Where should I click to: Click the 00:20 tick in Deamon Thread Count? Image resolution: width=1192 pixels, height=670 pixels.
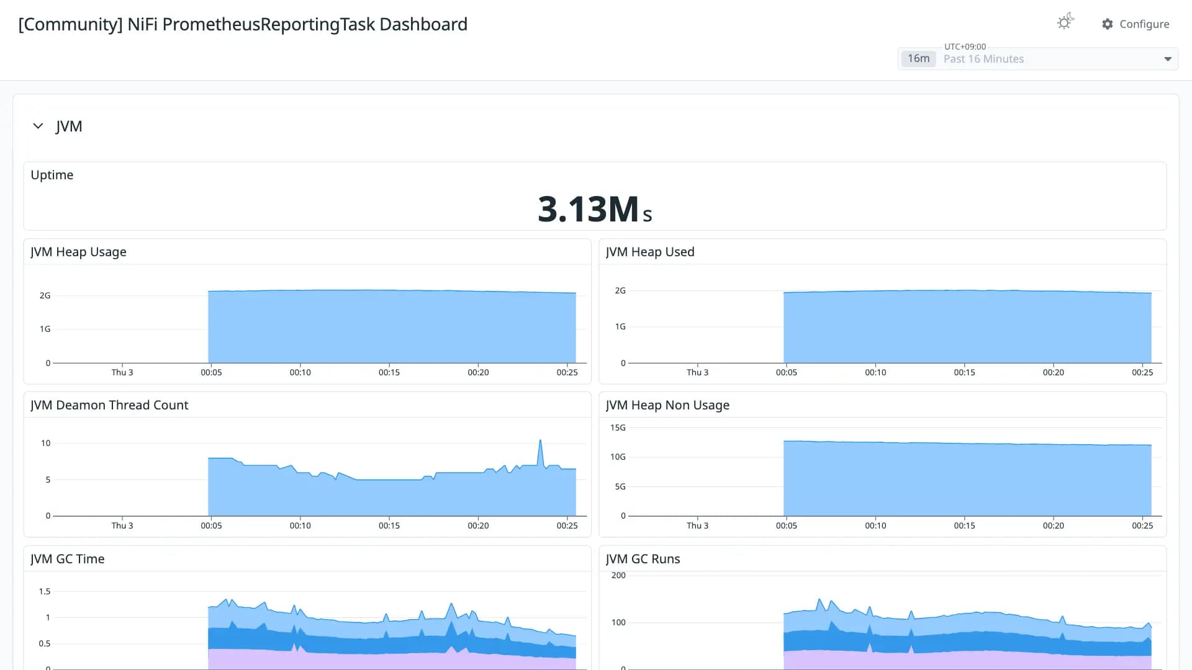pos(478,525)
